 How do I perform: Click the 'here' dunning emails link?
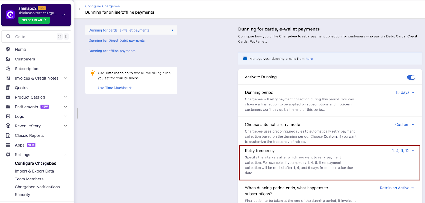click(309, 59)
